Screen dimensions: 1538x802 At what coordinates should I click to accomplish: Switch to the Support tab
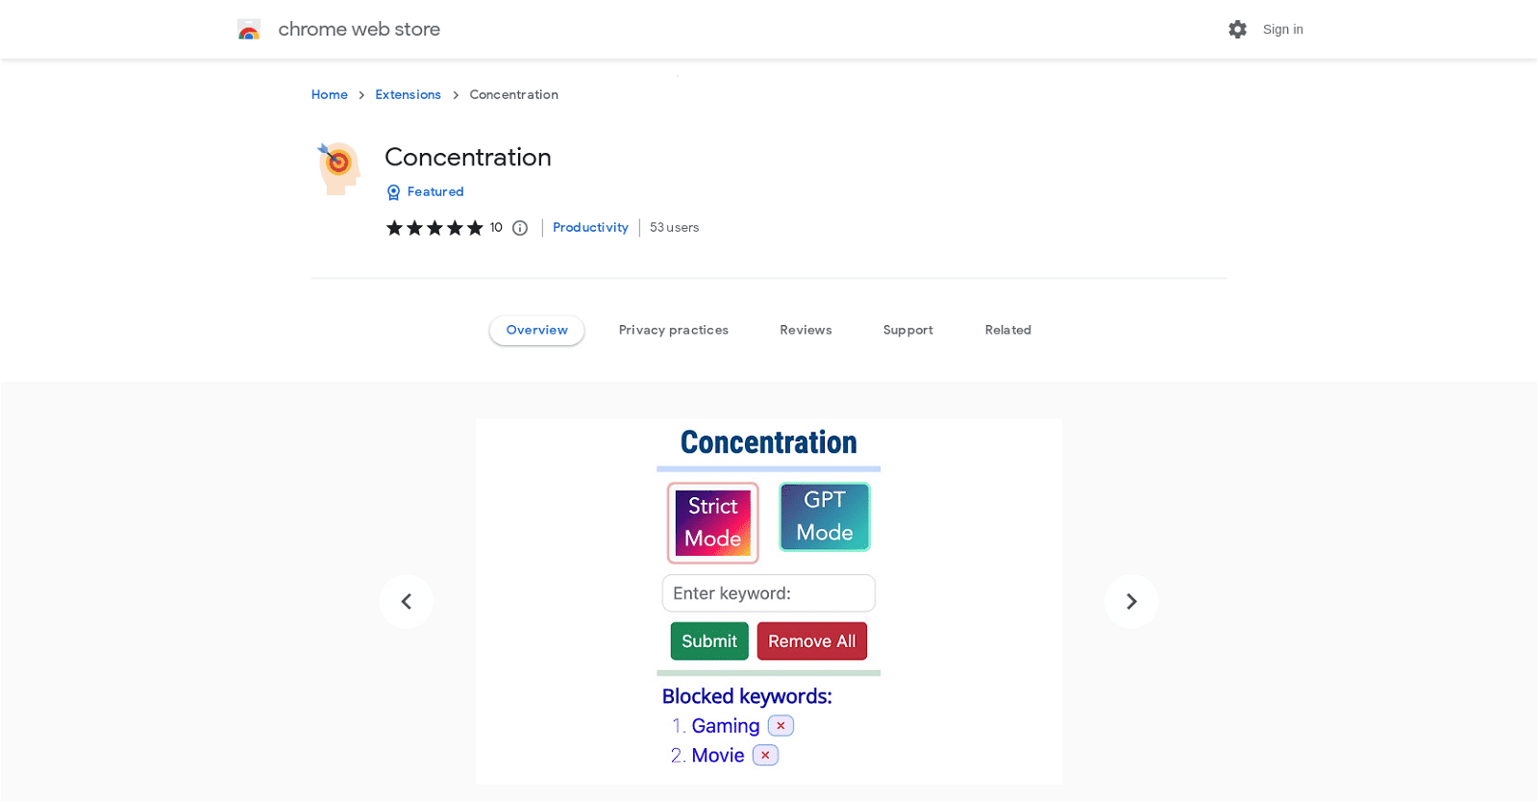[907, 330]
